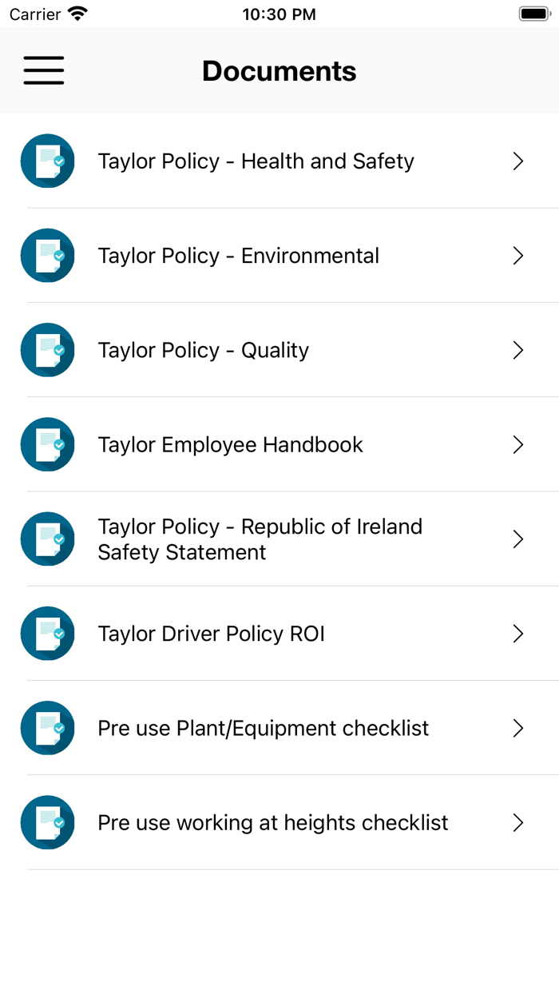Click the Environmental policy document icon
This screenshot has height=994, width=559.
(x=47, y=255)
